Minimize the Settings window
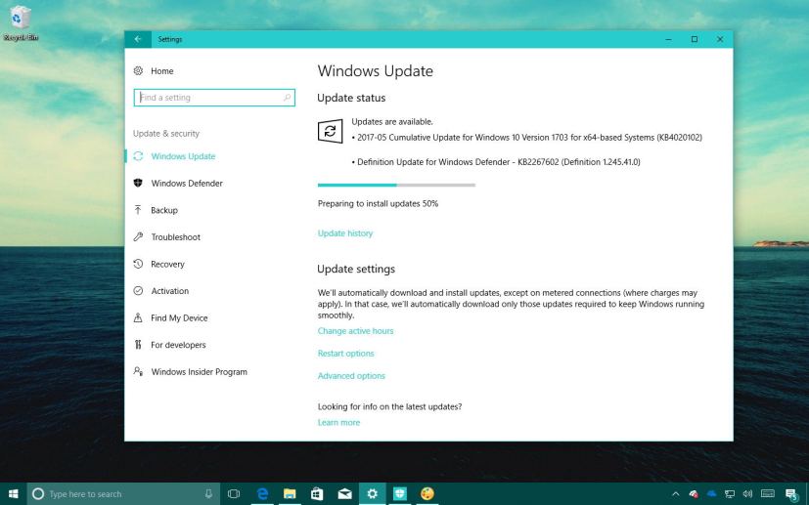The width and height of the screenshot is (809, 505). pyautogui.click(x=669, y=39)
